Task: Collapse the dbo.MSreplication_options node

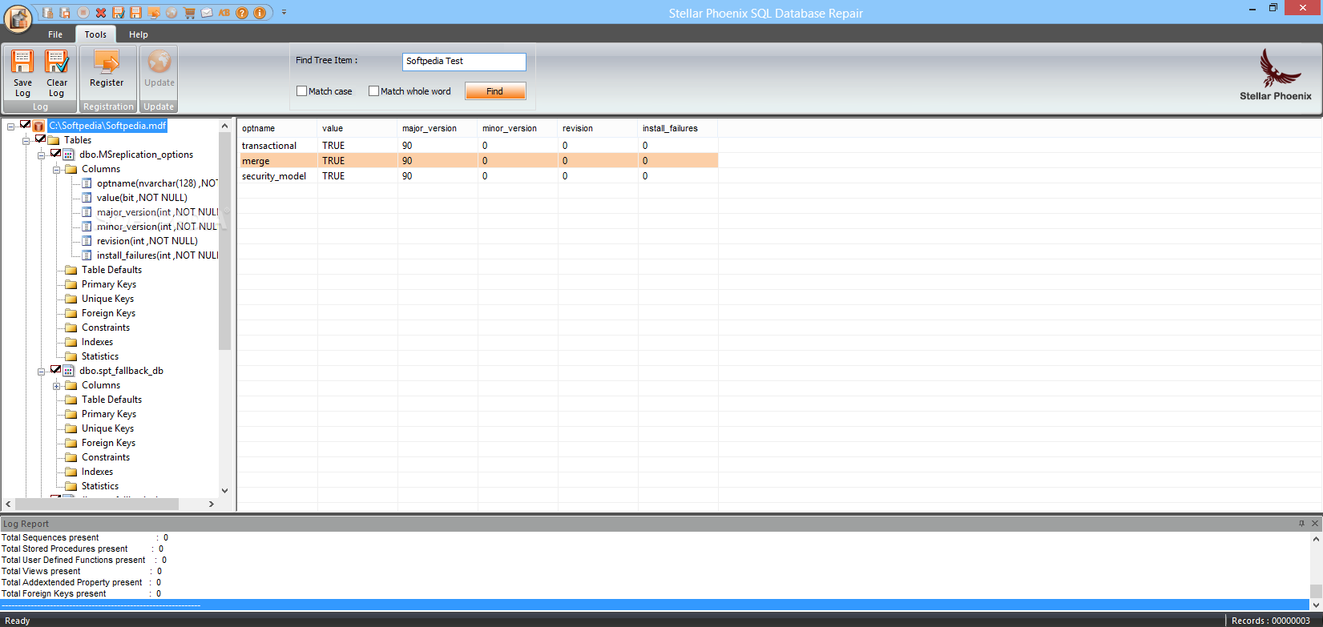Action: [41, 155]
